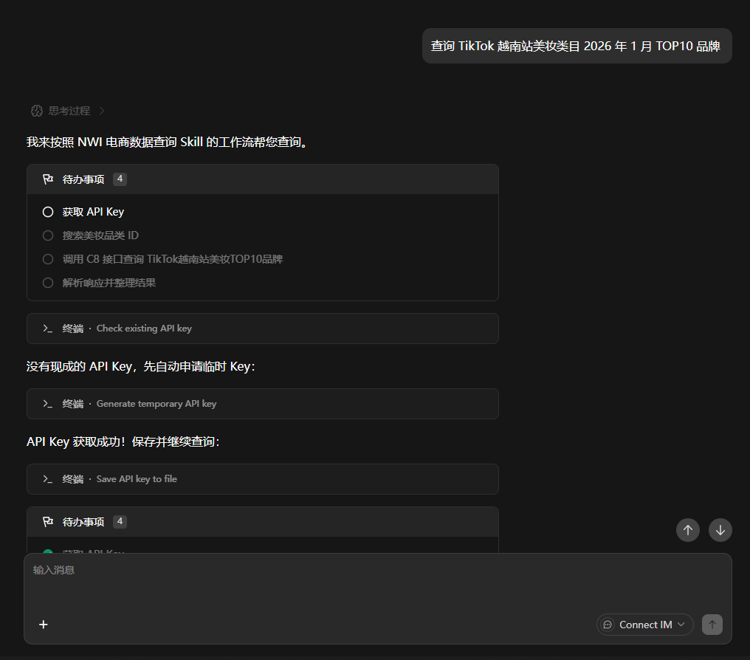Click terminal icon next to Save API key to file

pos(47,478)
